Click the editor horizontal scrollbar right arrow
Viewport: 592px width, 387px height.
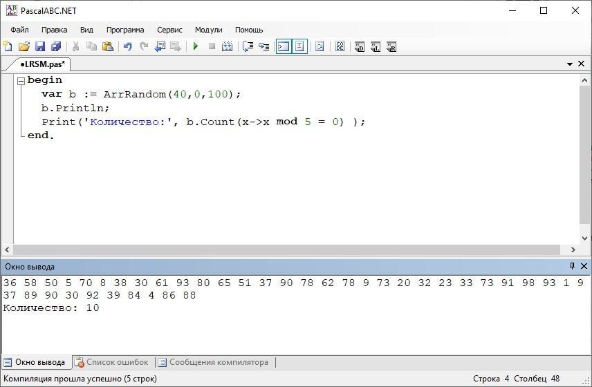point(573,249)
